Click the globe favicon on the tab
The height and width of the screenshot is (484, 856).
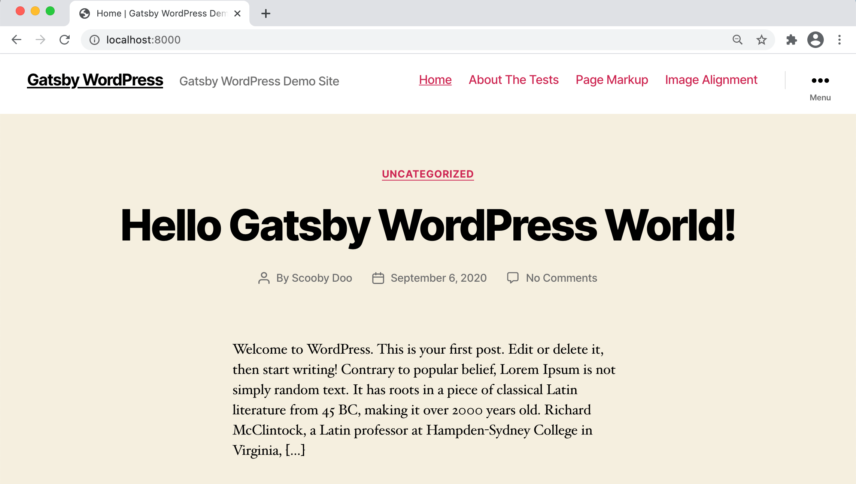(85, 13)
